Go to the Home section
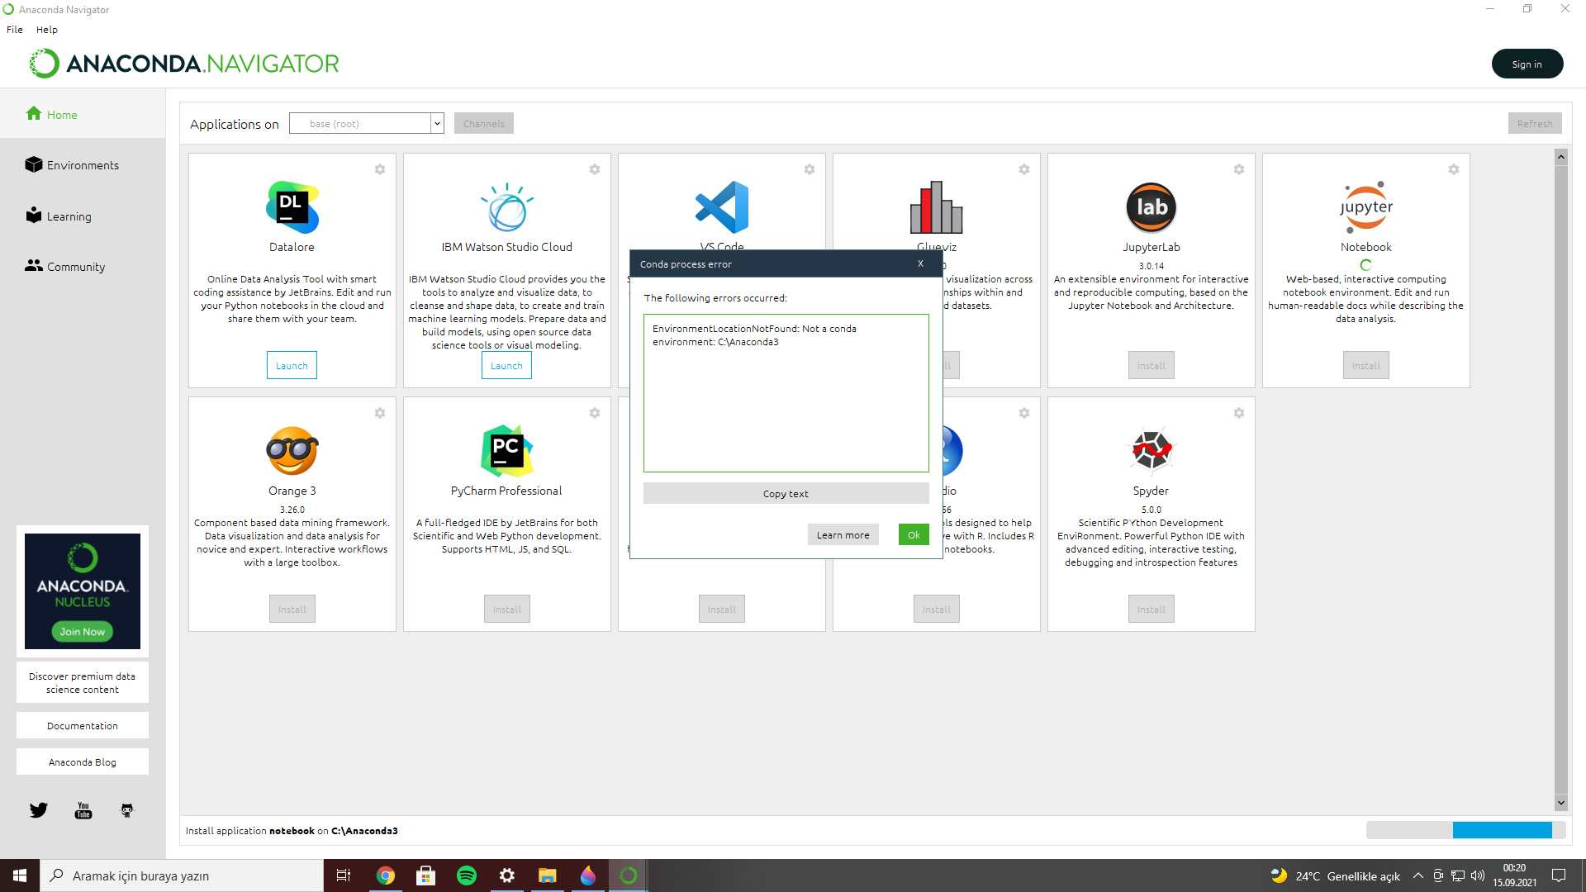This screenshot has height=892, width=1586. point(83,115)
